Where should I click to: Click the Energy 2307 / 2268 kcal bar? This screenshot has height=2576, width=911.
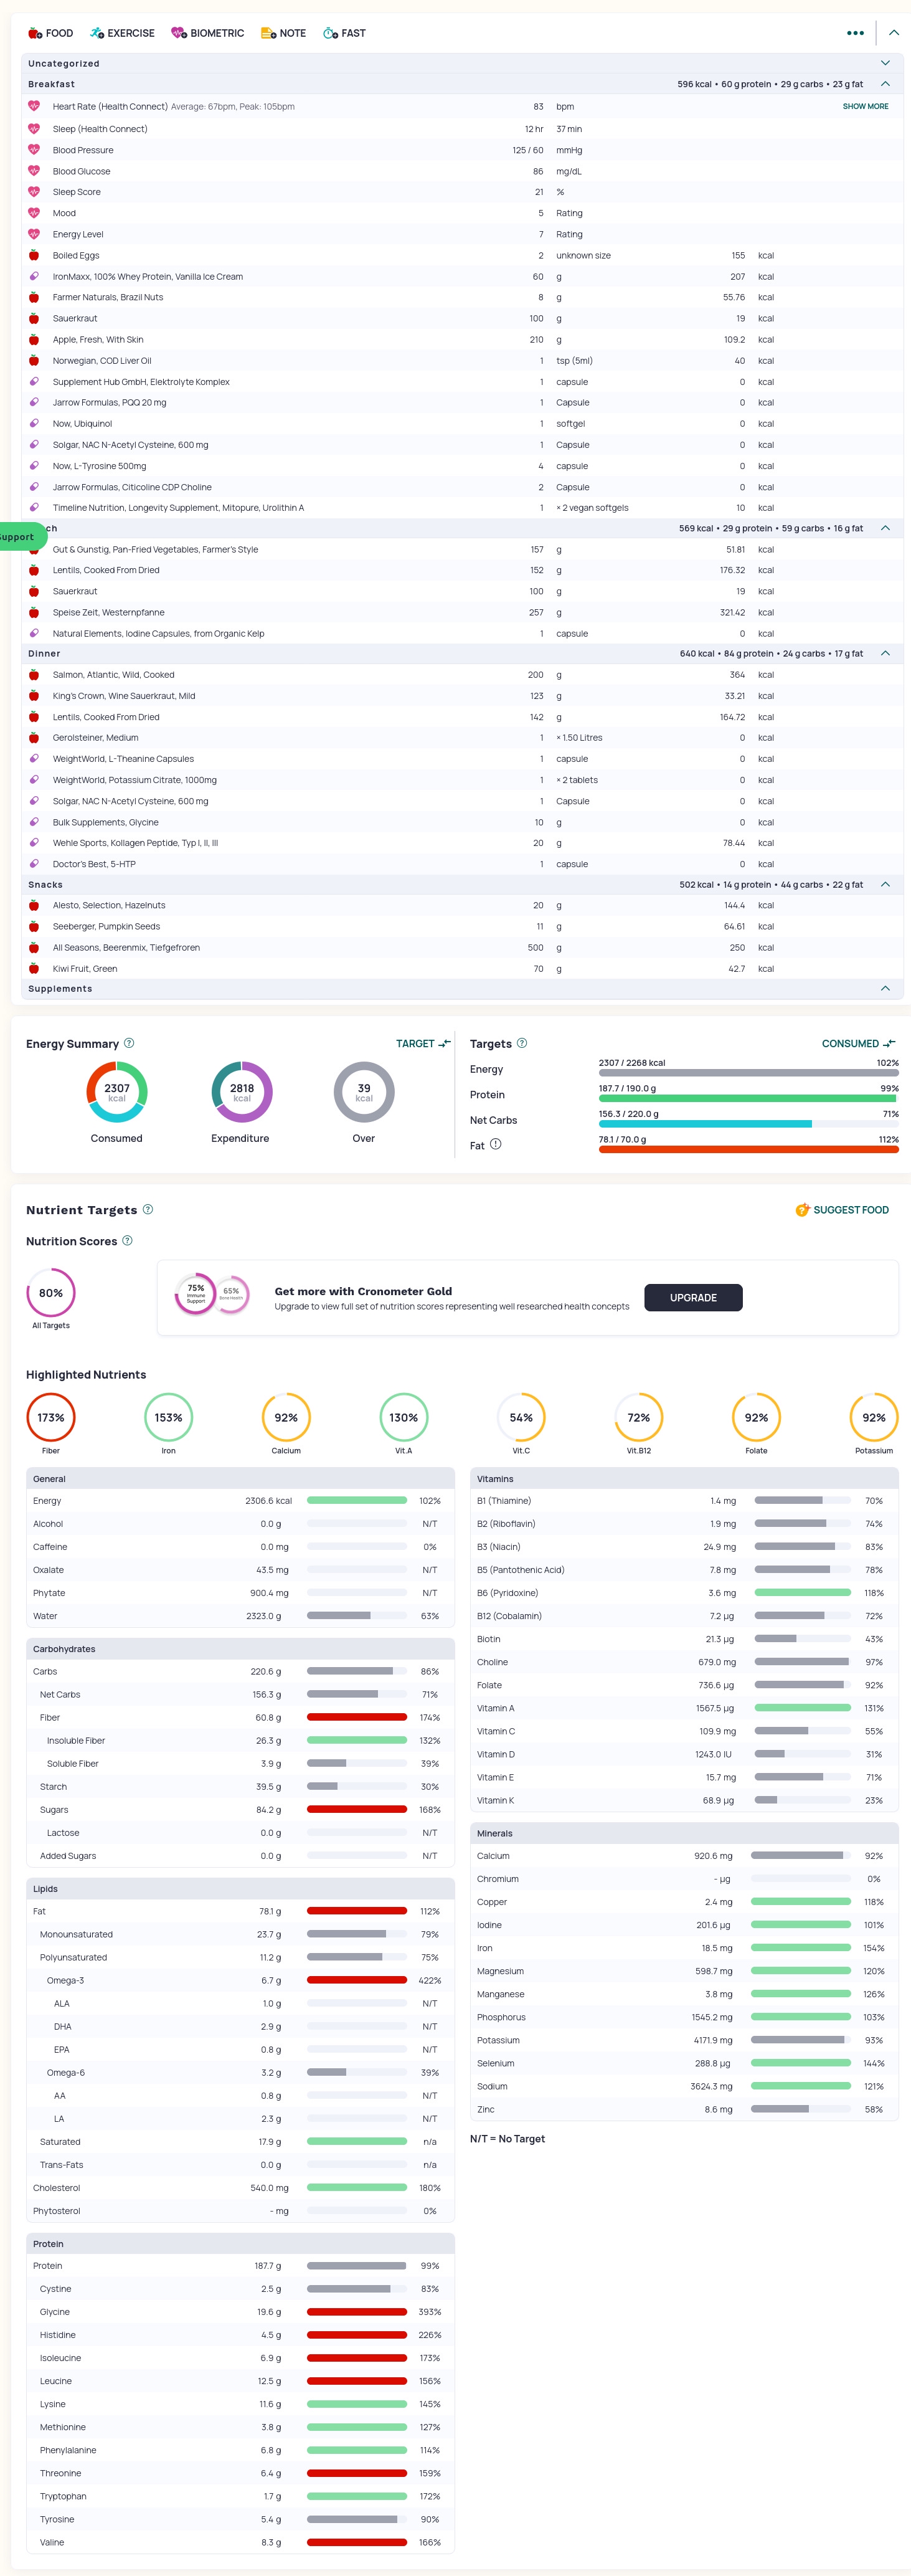tap(748, 1072)
